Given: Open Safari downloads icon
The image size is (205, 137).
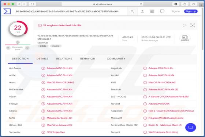Looking at the screenshot, I should 176,4.
